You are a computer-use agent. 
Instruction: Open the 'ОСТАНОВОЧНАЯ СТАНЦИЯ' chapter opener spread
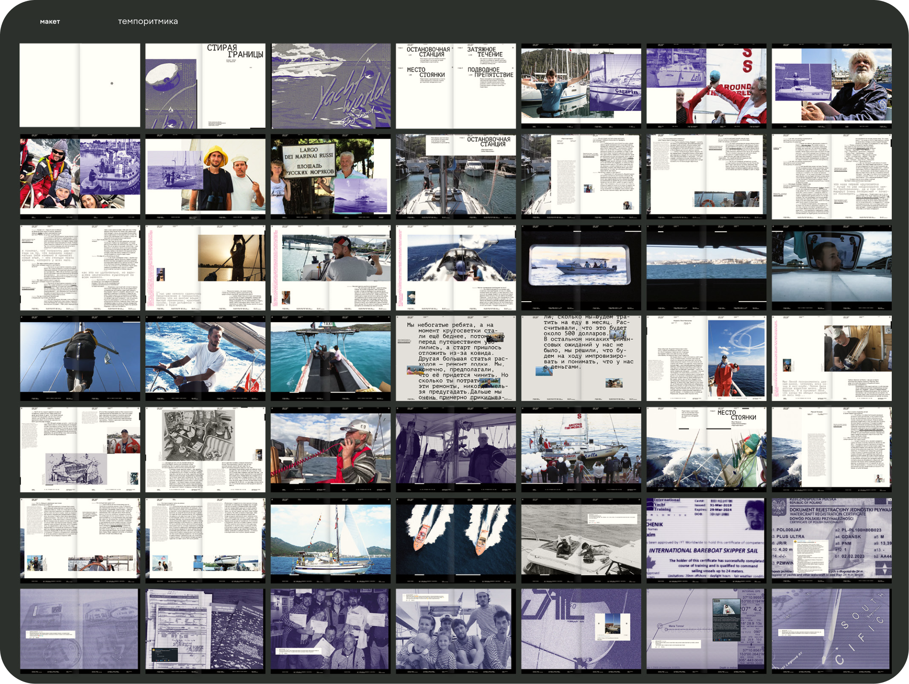[456, 177]
